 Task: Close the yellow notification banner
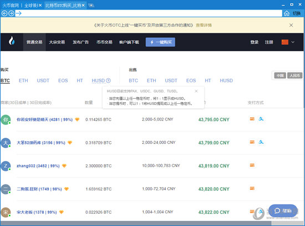(291, 25)
